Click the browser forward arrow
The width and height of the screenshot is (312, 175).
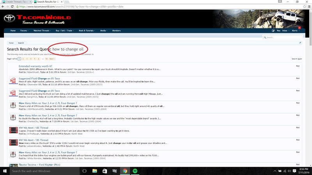coord(7,7)
